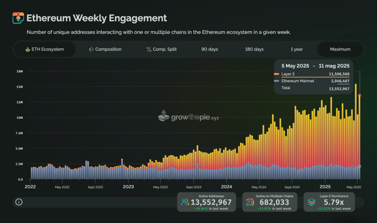This screenshot has width=377, height=223.
Task: Select the ETH Ecosystem view
Action: coord(45,49)
